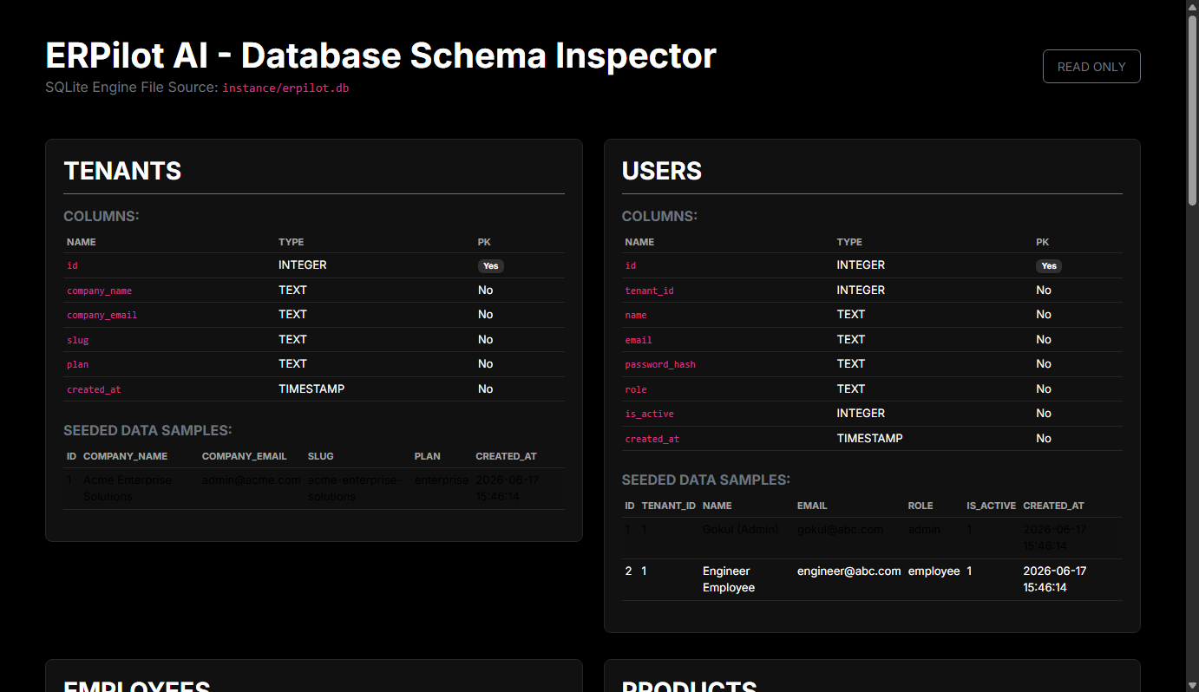Click is_active column name in USERS columns
Image resolution: width=1199 pixels, height=692 pixels.
tap(649, 414)
